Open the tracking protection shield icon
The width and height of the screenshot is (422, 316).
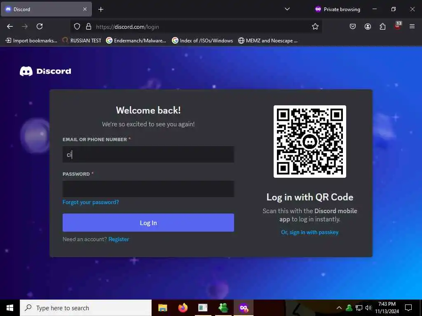(x=77, y=26)
